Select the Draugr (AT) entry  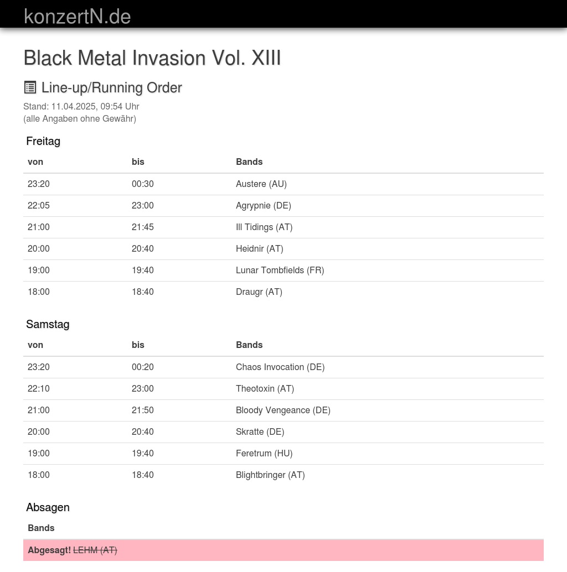[x=259, y=292]
